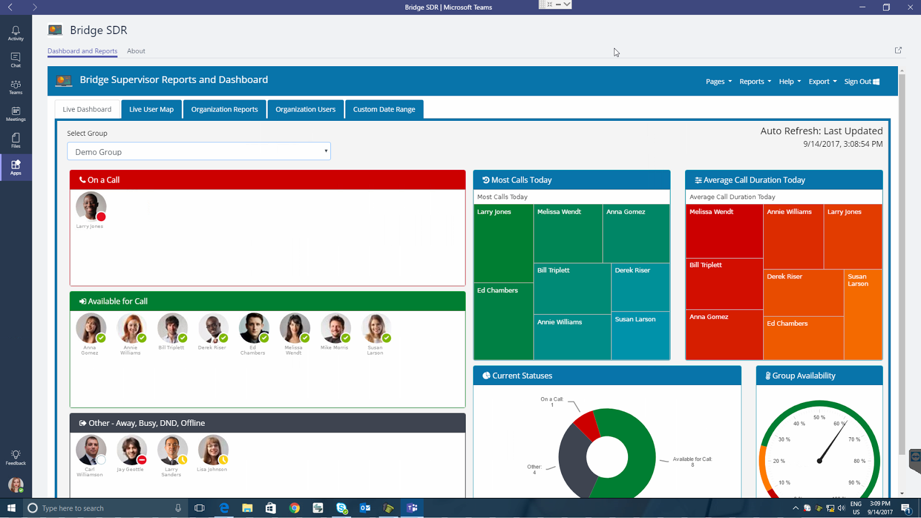
Task: Open Outlook from the taskbar
Action: click(x=365, y=508)
